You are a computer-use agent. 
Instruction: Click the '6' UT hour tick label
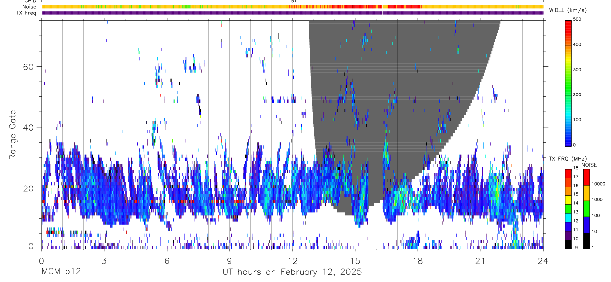[x=167, y=261]
